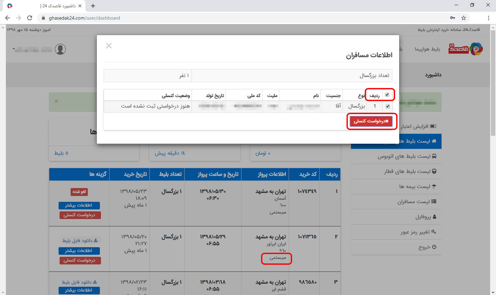Open لیست بلیط های قطار sidebar item
The image size is (496, 295).
point(396,171)
